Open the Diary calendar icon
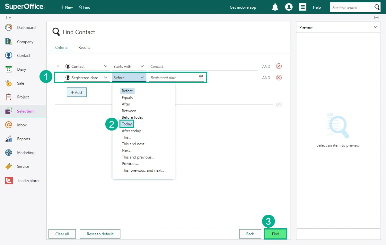Image resolution: width=386 pixels, height=245 pixels. (9, 69)
